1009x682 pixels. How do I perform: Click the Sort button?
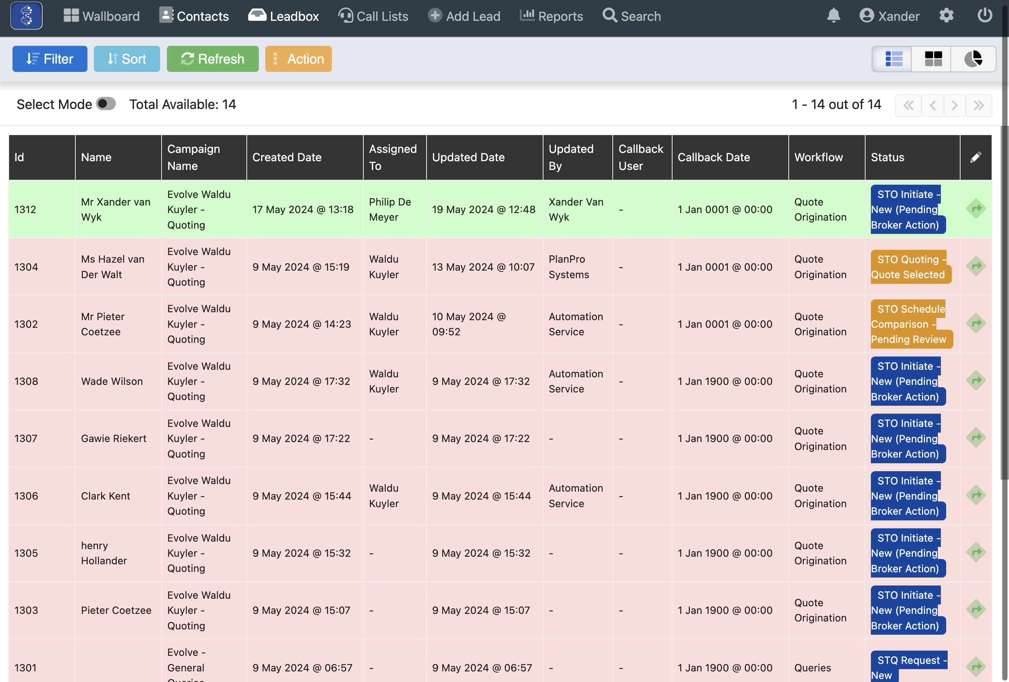pyautogui.click(x=127, y=59)
